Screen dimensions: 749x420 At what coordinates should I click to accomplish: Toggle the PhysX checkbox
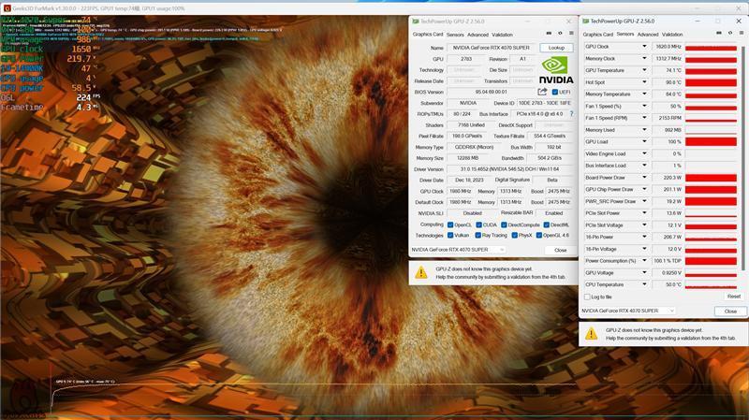pyautogui.click(x=514, y=236)
